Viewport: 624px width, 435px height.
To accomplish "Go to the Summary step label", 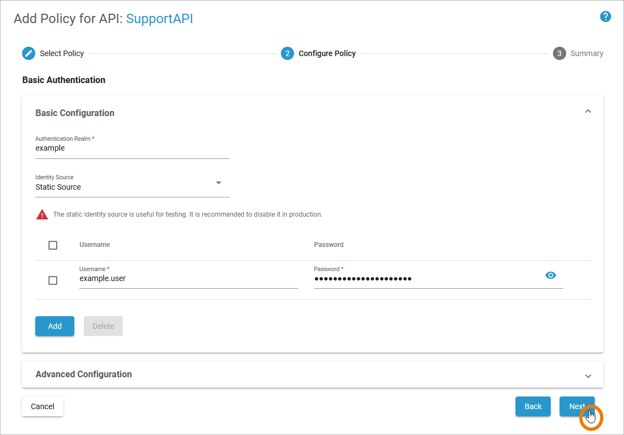I will pyautogui.click(x=587, y=53).
